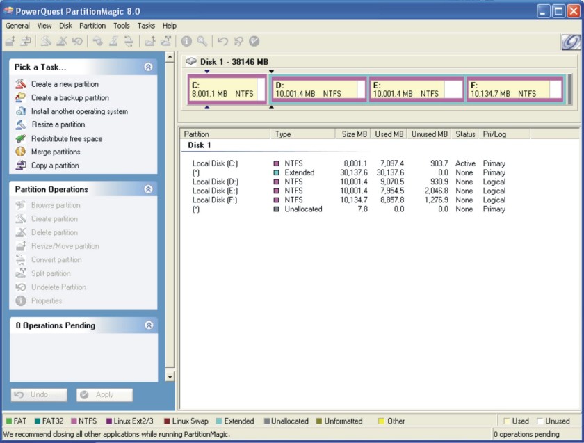
Task: Open the View menu
Action: (44, 26)
